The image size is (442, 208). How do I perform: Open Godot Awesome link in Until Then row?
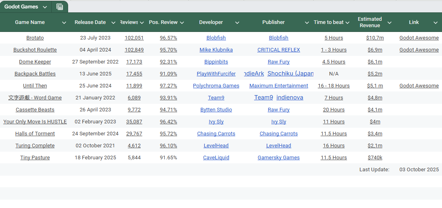point(419,86)
